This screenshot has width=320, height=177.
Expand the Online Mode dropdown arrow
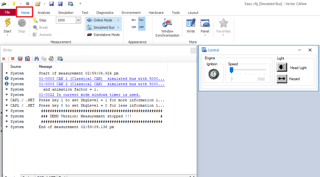118,20
